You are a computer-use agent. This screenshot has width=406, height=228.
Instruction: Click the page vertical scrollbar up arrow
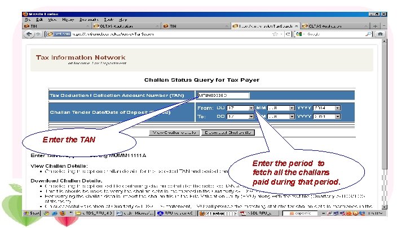[385, 41]
